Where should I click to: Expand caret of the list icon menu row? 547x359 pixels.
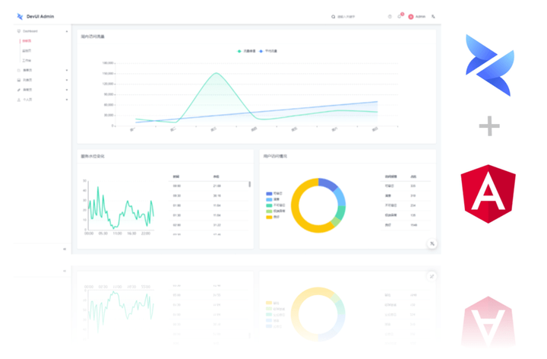67,80
